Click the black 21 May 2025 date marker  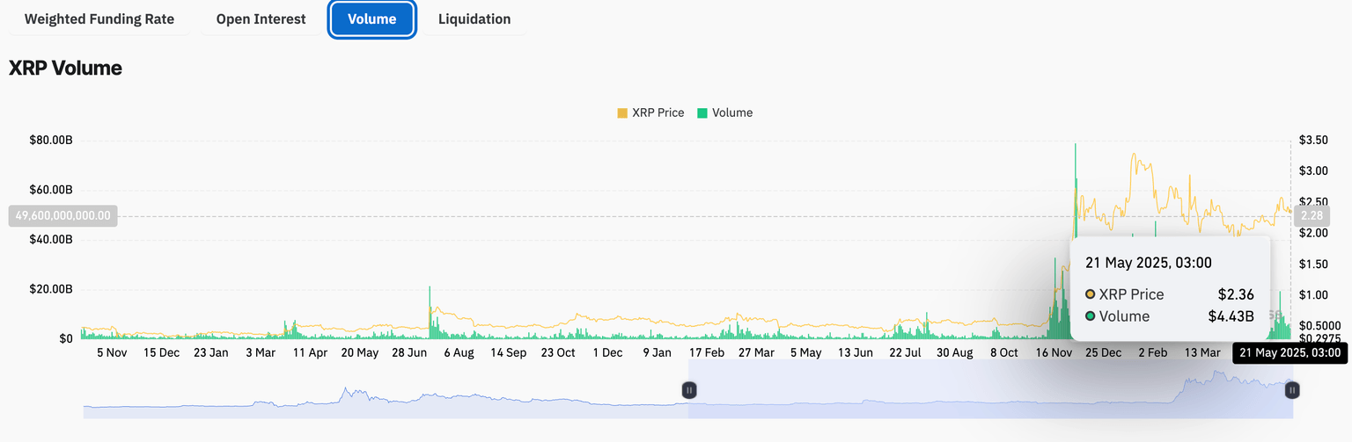point(1290,353)
